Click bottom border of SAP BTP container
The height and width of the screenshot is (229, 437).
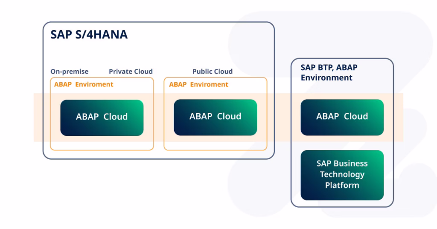pos(342,206)
